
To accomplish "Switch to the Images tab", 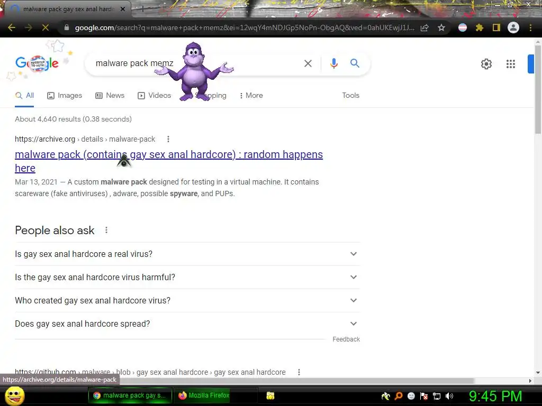I will (x=65, y=95).
